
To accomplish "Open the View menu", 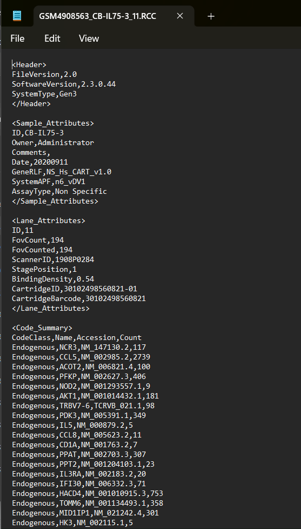I will pyautogui.click(x=89, y=38).
